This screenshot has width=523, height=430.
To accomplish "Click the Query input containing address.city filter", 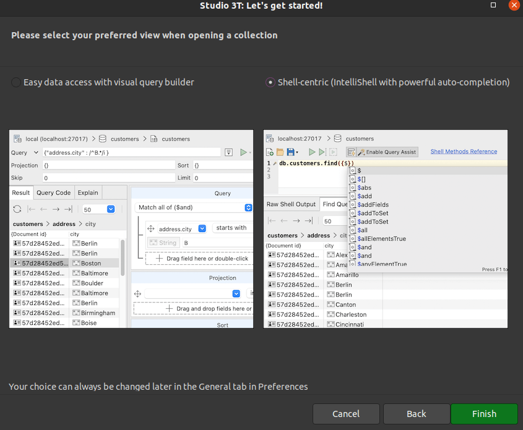I will pyautogui.click(x=131, y=152).
